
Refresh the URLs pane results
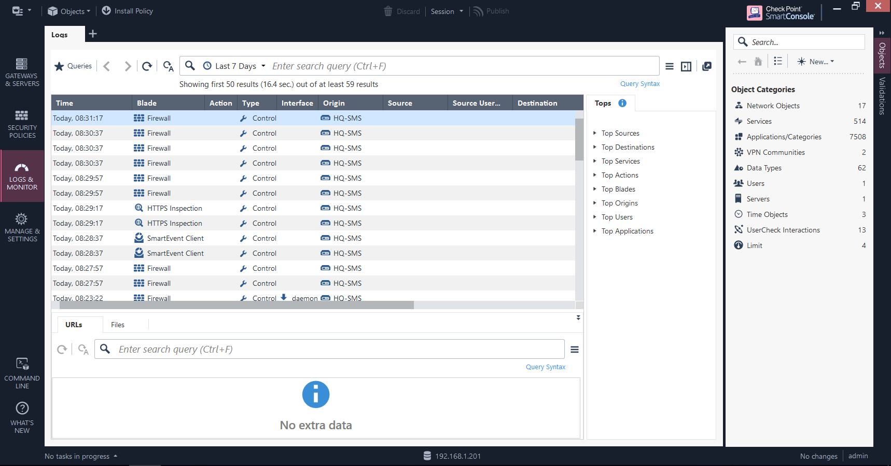click(x=62, y=349)
